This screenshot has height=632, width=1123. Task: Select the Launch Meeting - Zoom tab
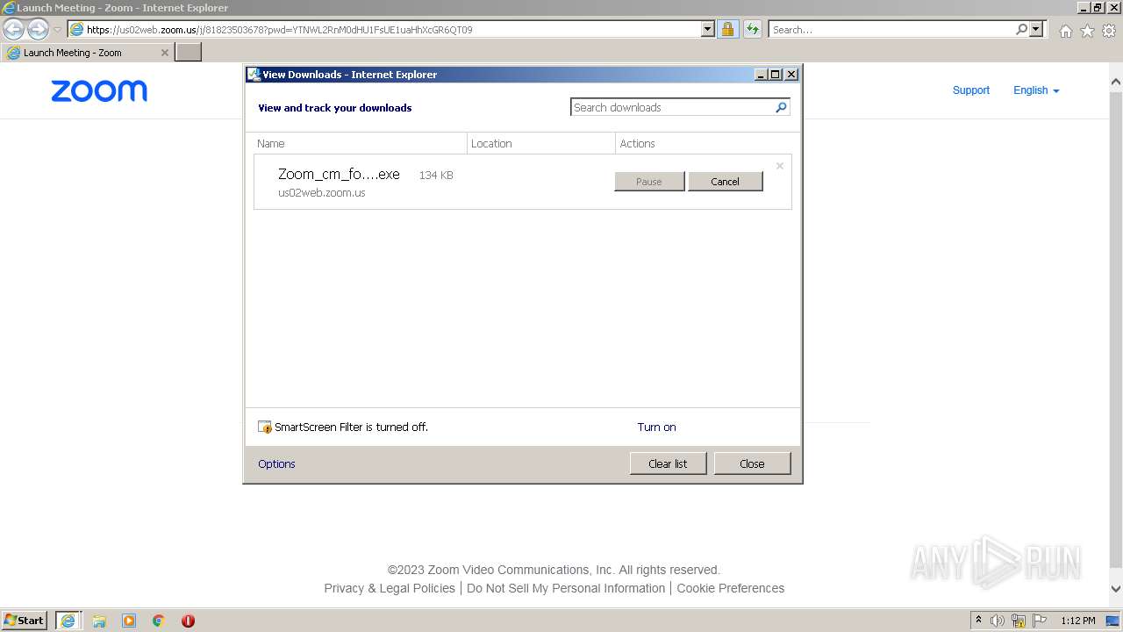[x=88, y=53]
